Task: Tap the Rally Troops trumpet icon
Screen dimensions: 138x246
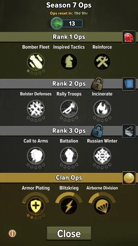Action: 69,109
